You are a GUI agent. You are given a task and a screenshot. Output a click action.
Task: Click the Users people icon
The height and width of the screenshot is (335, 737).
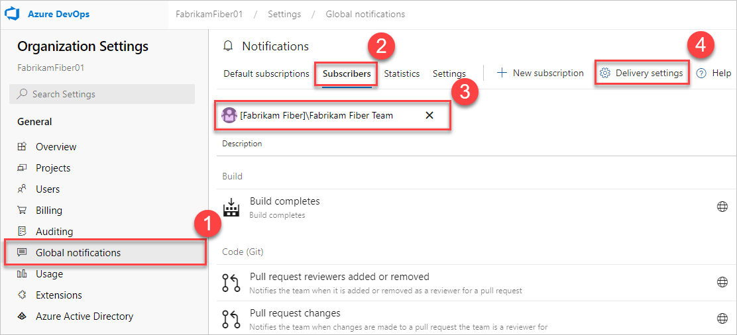(x=22, y=189)
